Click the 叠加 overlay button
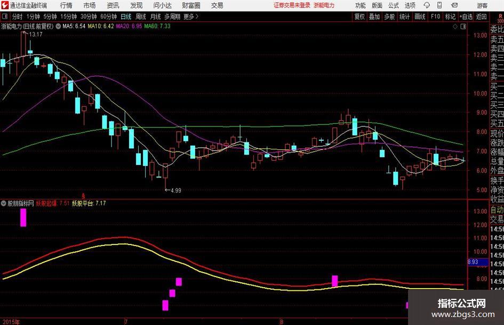This screenshot has height=325, width=504. click(x=374, y=17)
